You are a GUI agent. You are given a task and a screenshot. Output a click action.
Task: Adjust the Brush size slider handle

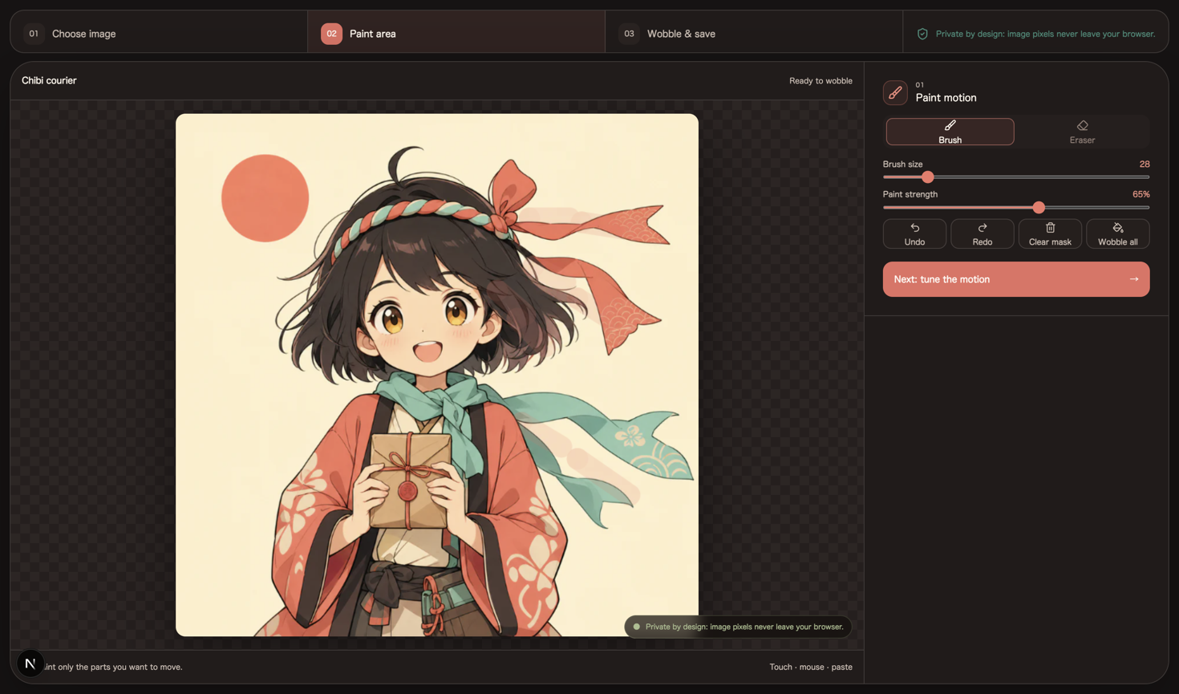coord(927,177)
